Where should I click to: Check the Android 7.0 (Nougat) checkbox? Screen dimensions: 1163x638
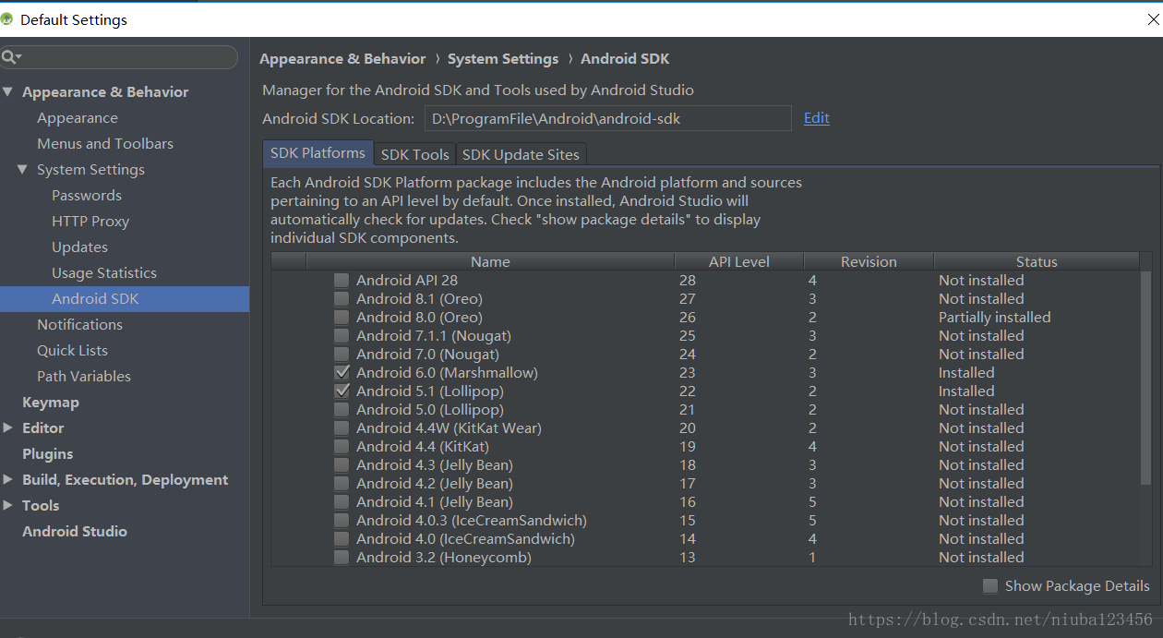coord(342,354)
